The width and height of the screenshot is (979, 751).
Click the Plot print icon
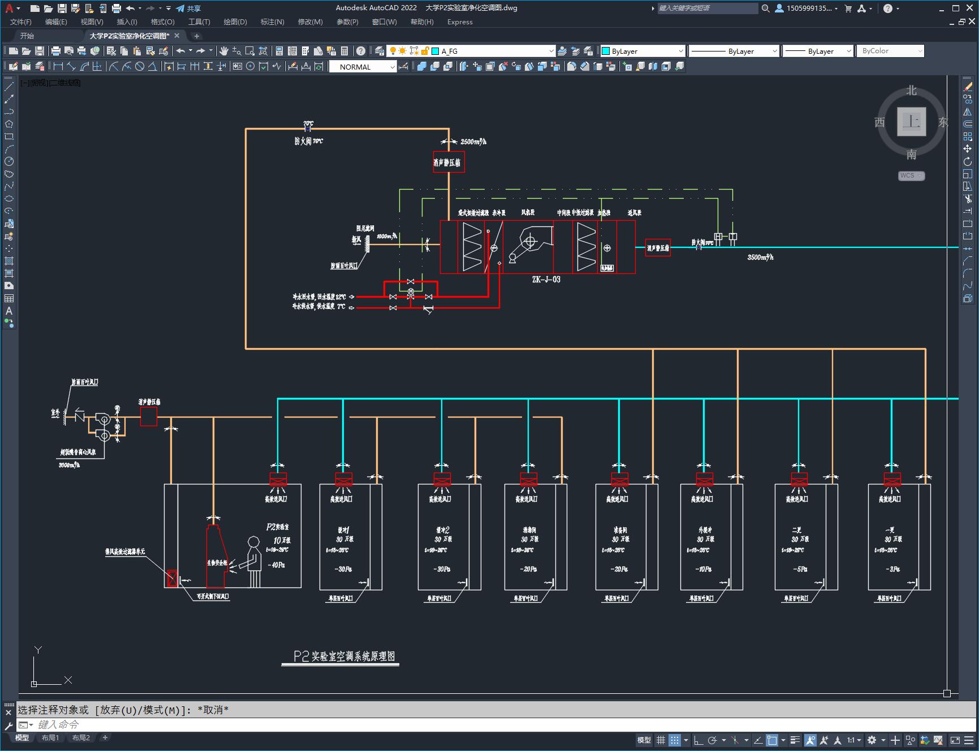[55, 51]
